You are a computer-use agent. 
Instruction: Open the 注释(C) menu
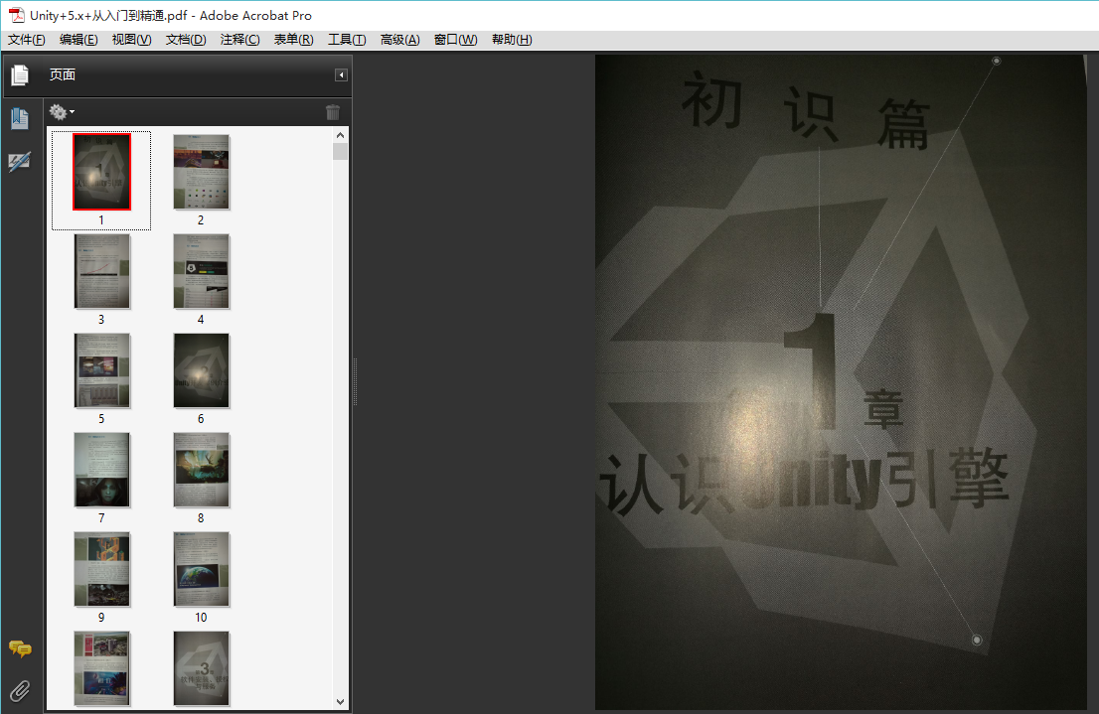click(x=239, y=40)
